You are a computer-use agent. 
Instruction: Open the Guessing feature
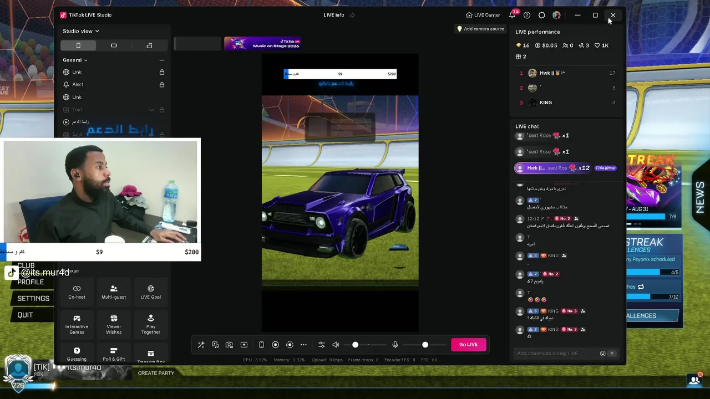[77, 354]
